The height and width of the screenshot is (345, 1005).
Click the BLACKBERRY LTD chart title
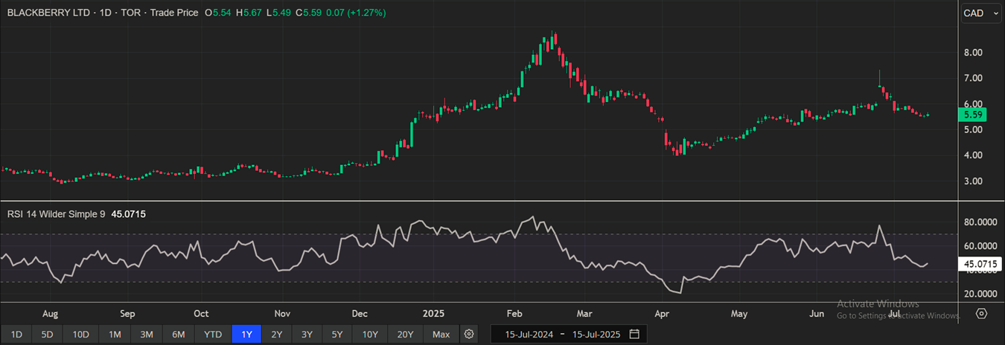49,13
